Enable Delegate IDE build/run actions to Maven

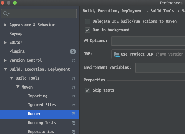tap(87, 22)
